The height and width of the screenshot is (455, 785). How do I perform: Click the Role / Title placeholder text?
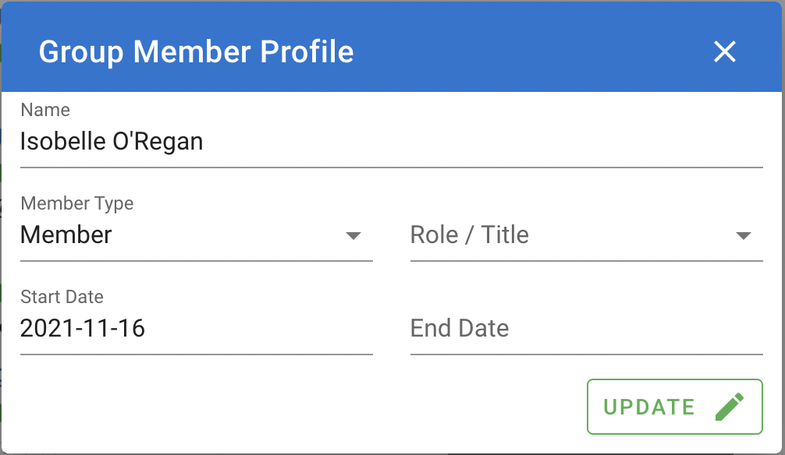point(469,235)
